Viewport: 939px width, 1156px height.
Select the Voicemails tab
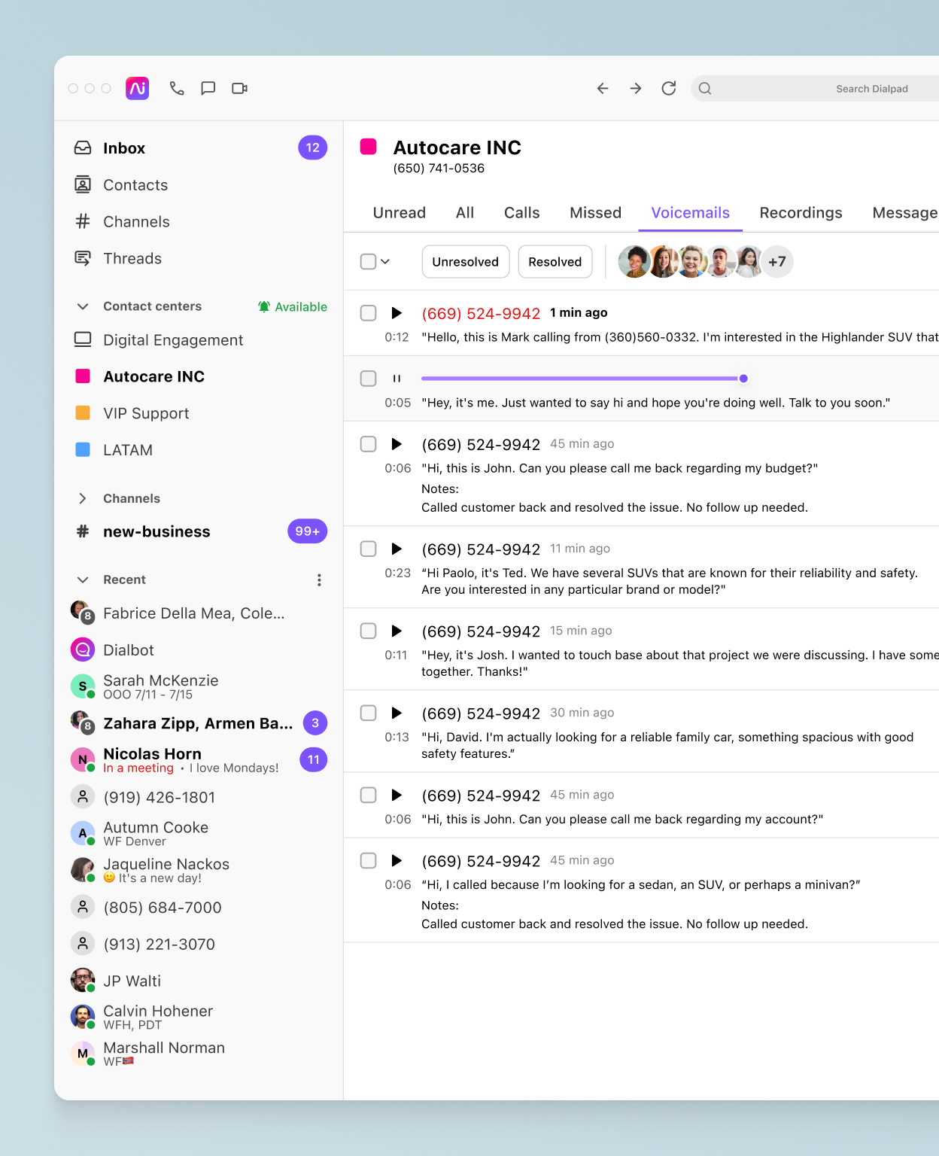691,213
